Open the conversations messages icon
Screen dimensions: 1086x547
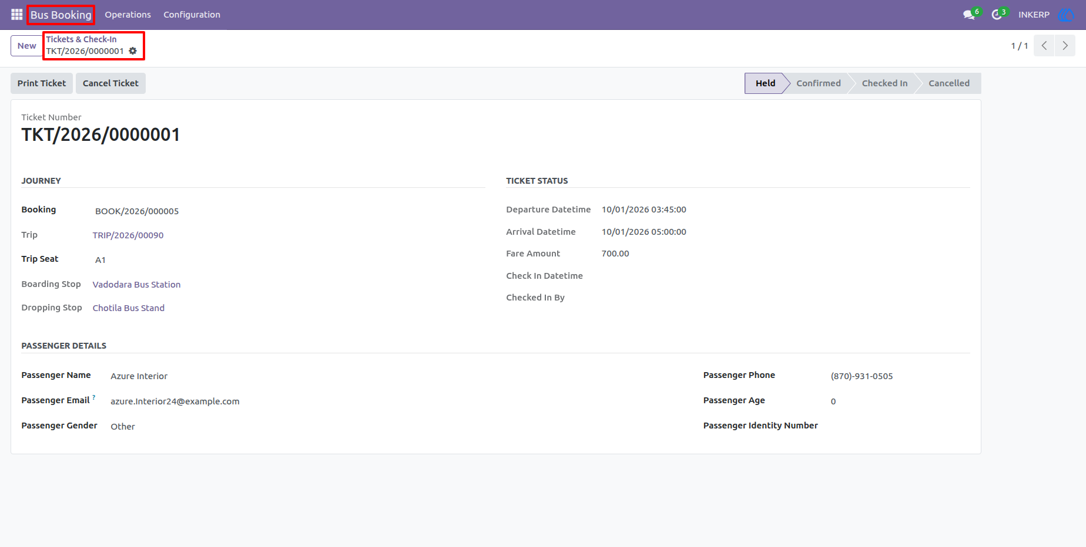tap(969, 15)
